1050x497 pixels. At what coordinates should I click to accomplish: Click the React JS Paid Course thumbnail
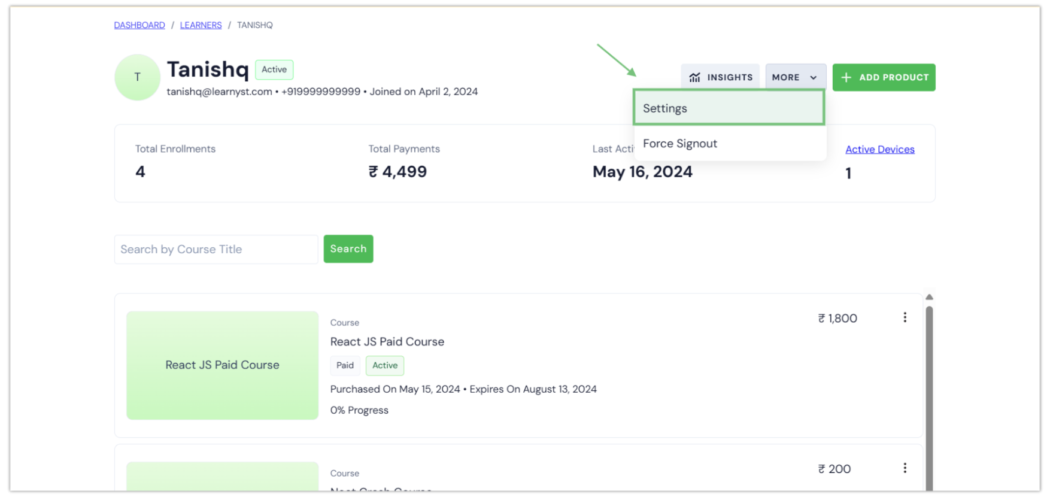pyautogui.click(x=222, y=365)
